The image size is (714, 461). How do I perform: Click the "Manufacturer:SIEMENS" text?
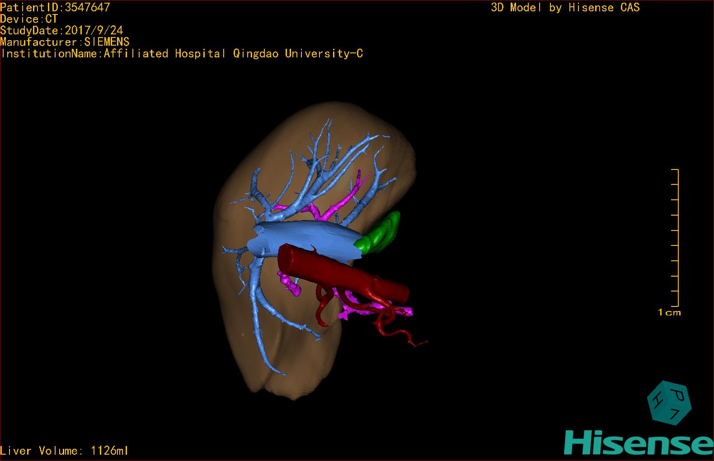65,42
